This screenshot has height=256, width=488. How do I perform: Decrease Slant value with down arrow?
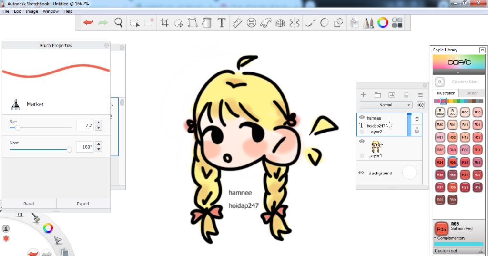[x=99, y=149]
